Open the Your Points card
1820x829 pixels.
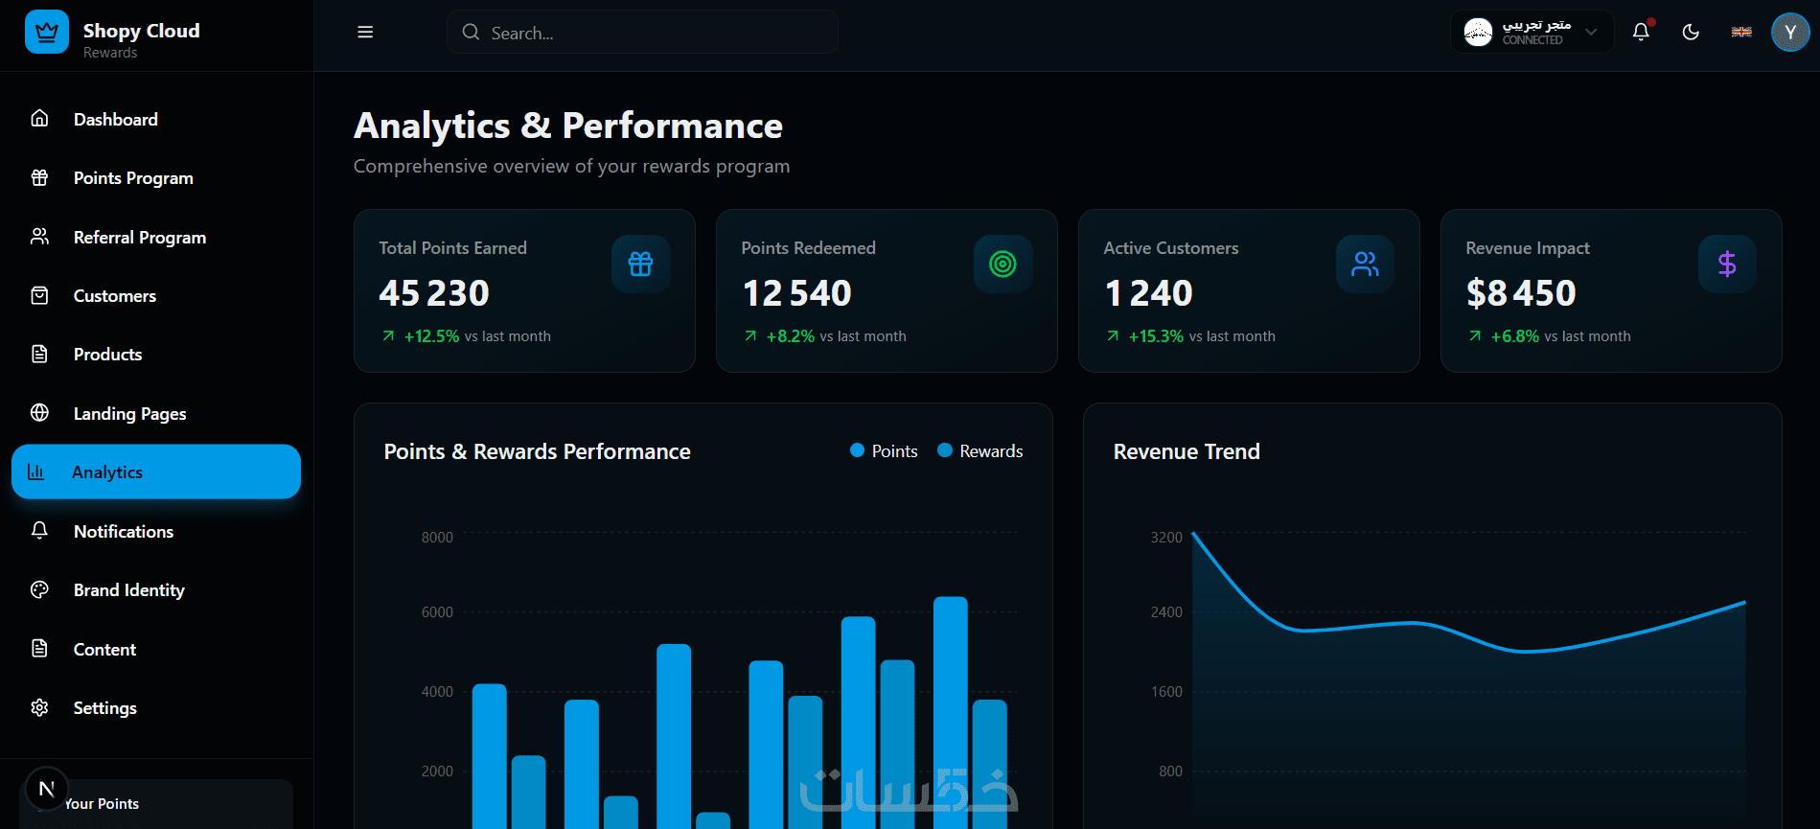coord(156,803)
